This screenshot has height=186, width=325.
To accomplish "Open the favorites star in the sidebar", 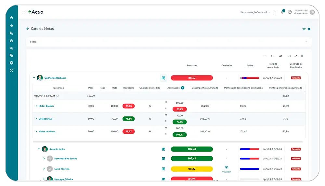I will [x=12, y=26].
